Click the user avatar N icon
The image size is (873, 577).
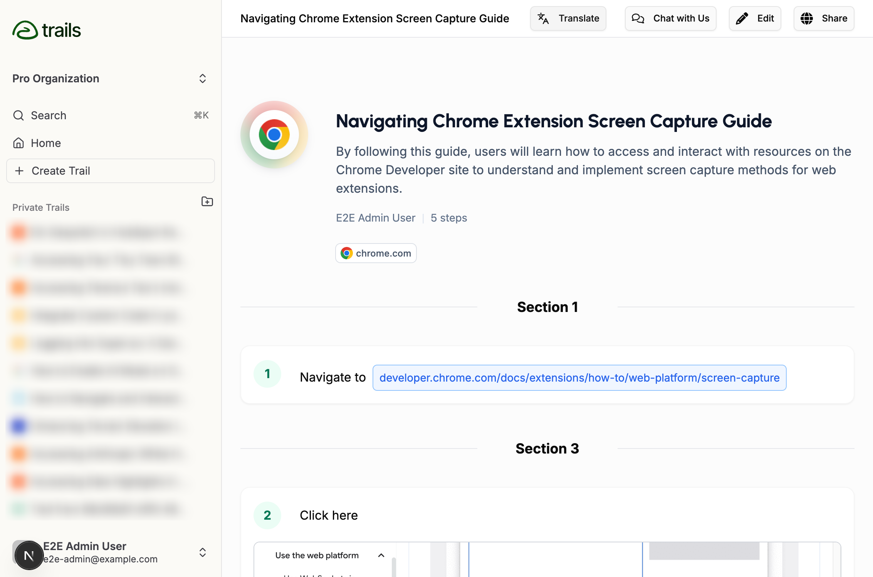tap(29, 555)
